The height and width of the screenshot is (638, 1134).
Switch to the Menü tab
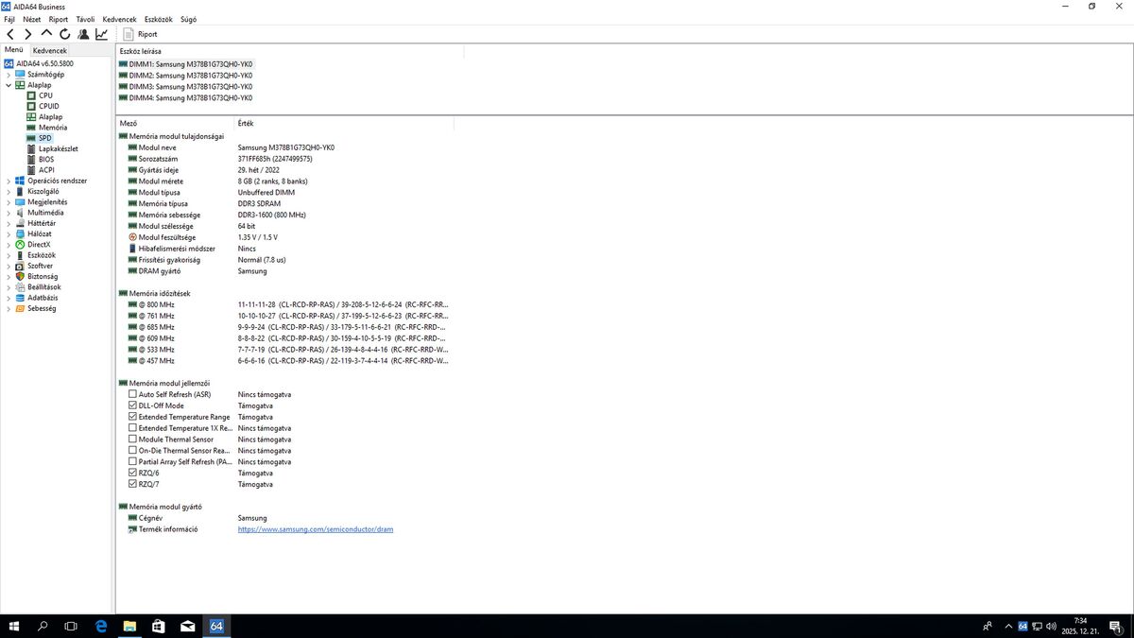coord(13,49)
